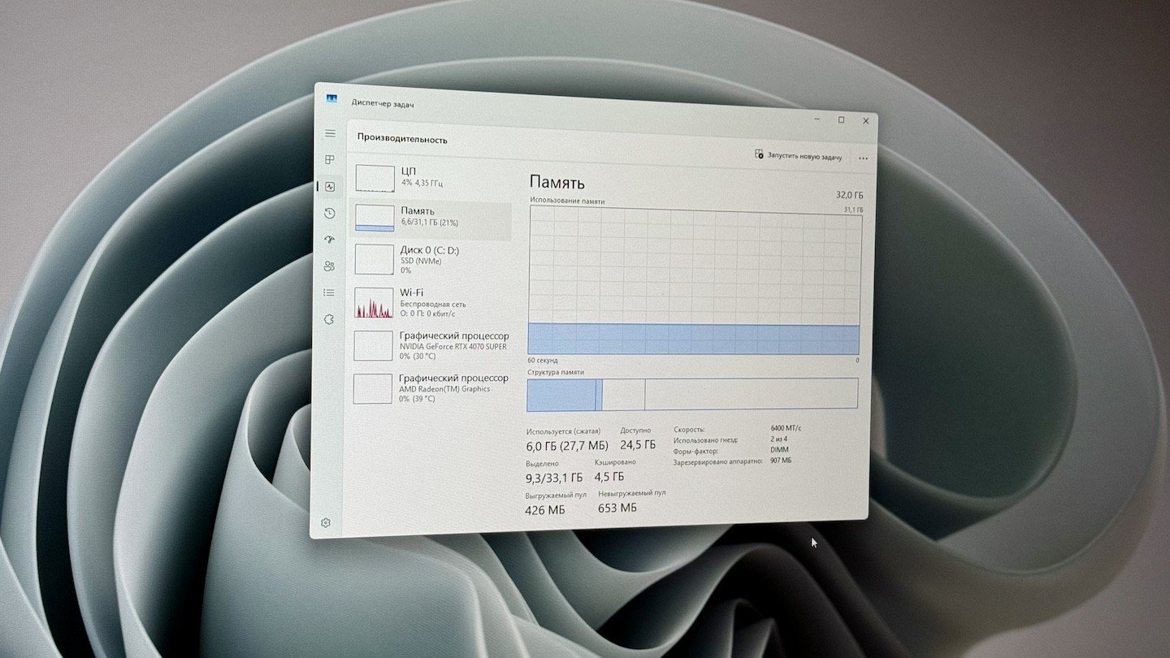Select Диск 0 (C: D:) item

pyautogui.click(x=431, y=260)
